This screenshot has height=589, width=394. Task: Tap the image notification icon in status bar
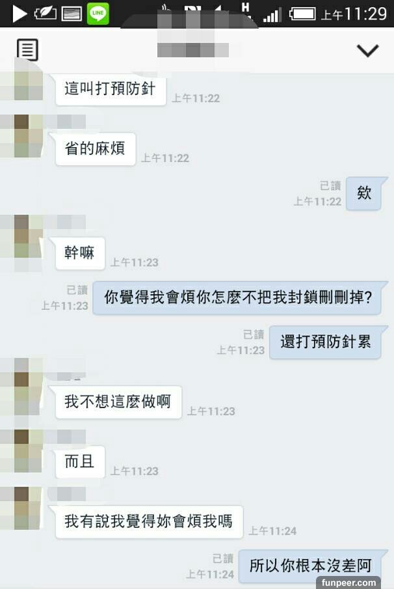pos(72,14)
